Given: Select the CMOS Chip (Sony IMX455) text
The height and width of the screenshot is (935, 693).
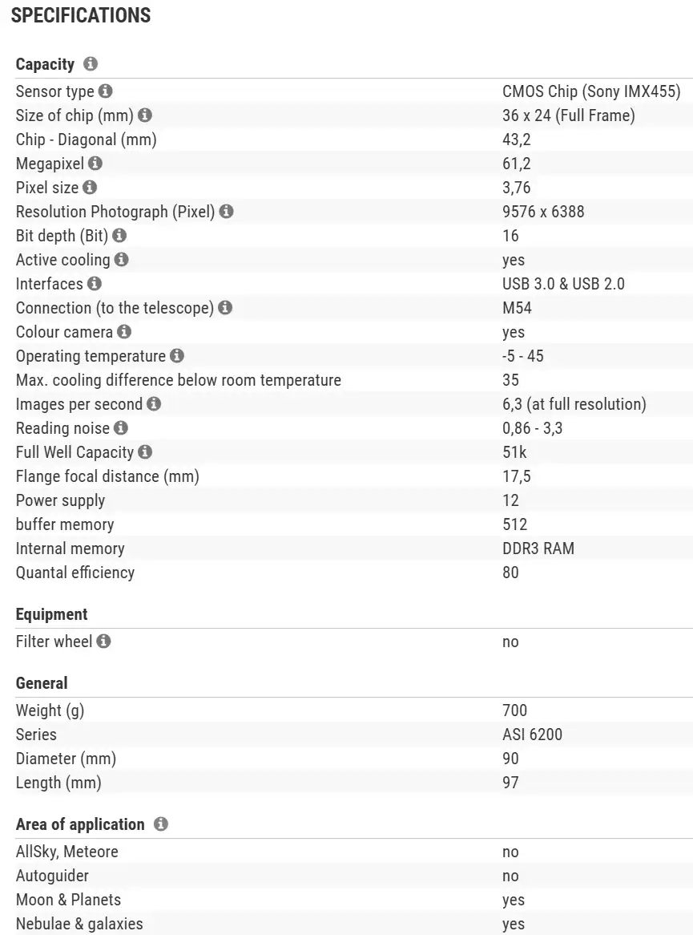Looking at the screenshot, I should click(591, 91).
